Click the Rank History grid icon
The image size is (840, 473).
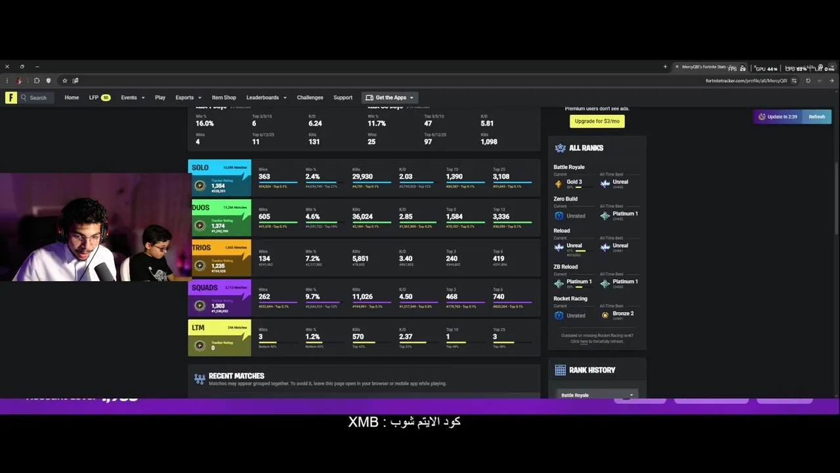tap(560, 370)
